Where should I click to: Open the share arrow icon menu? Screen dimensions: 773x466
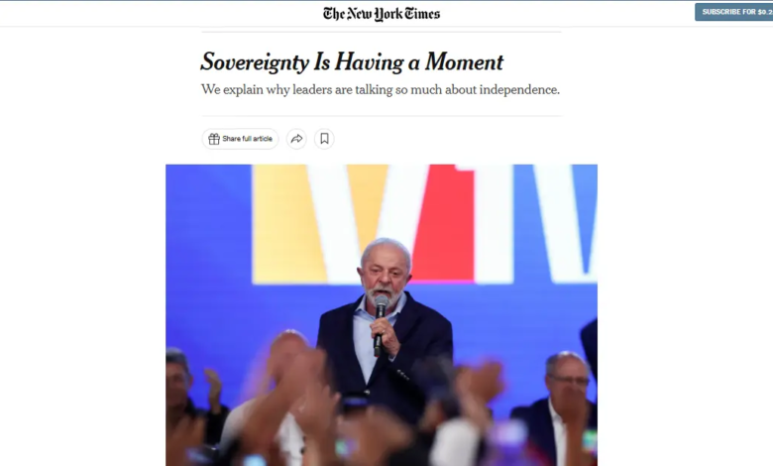point(296,139)
